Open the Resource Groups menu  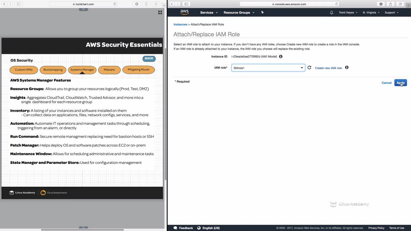click(239, 13)
